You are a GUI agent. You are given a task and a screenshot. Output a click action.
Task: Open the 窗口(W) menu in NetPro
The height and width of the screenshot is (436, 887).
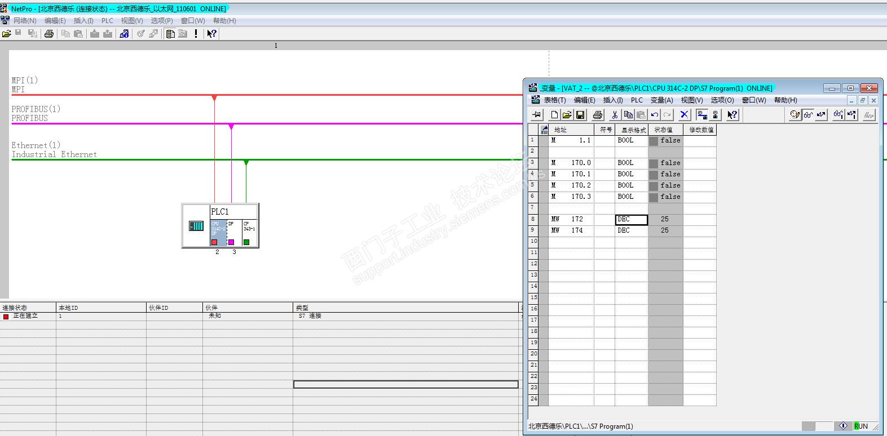pyautogui.click(x=193, y=21)
